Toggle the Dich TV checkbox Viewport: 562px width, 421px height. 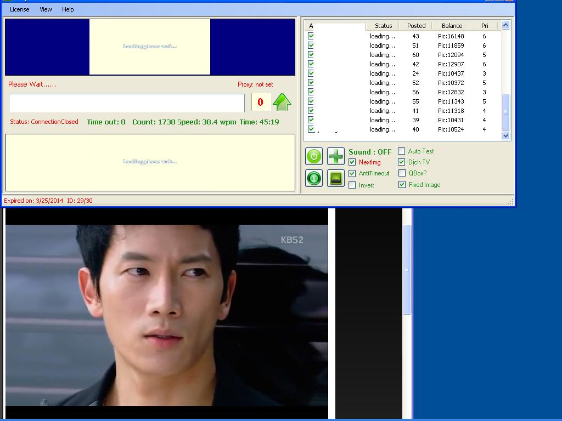click(x=401, y=162)
